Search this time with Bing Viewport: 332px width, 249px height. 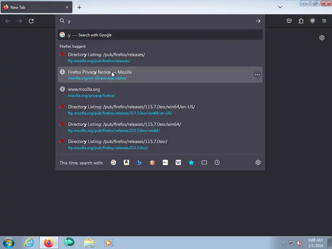(x=139, y=162)
